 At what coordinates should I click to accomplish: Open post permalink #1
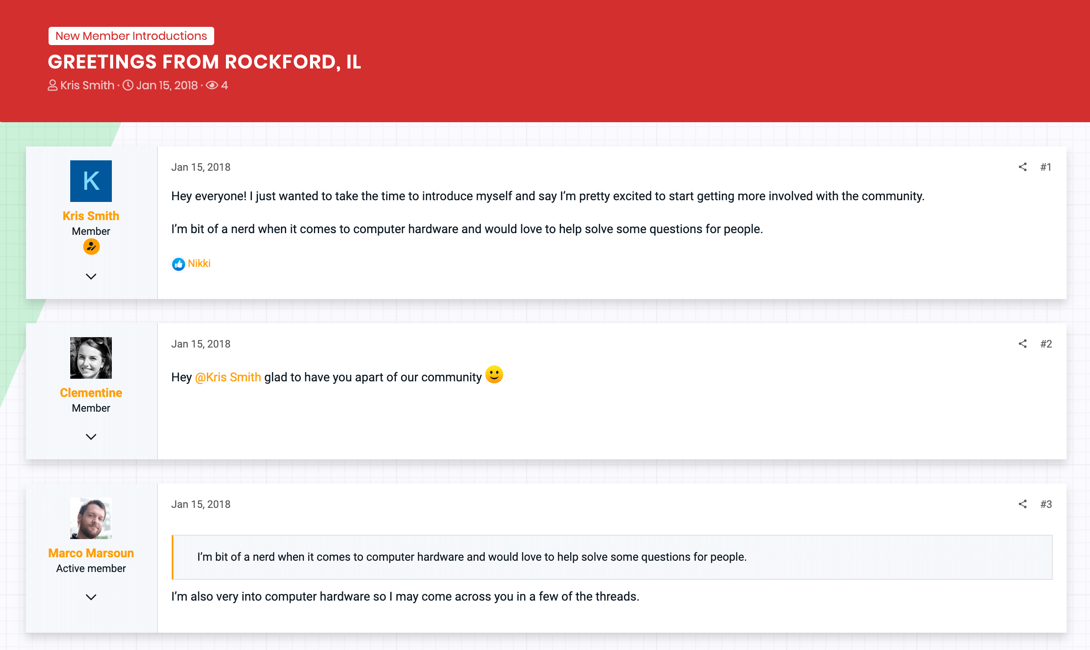pos(1046,167)
